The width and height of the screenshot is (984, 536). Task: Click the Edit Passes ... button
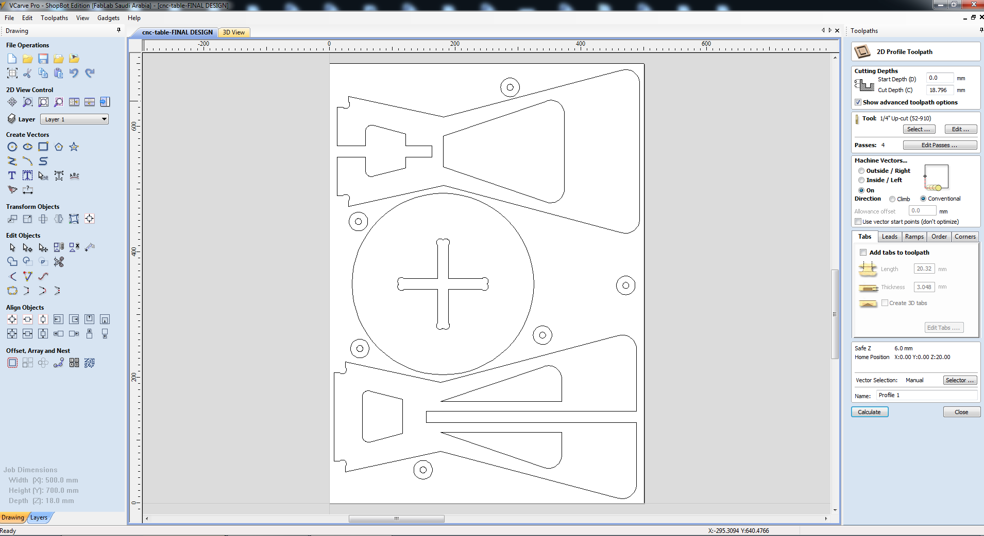coord(940,145)
